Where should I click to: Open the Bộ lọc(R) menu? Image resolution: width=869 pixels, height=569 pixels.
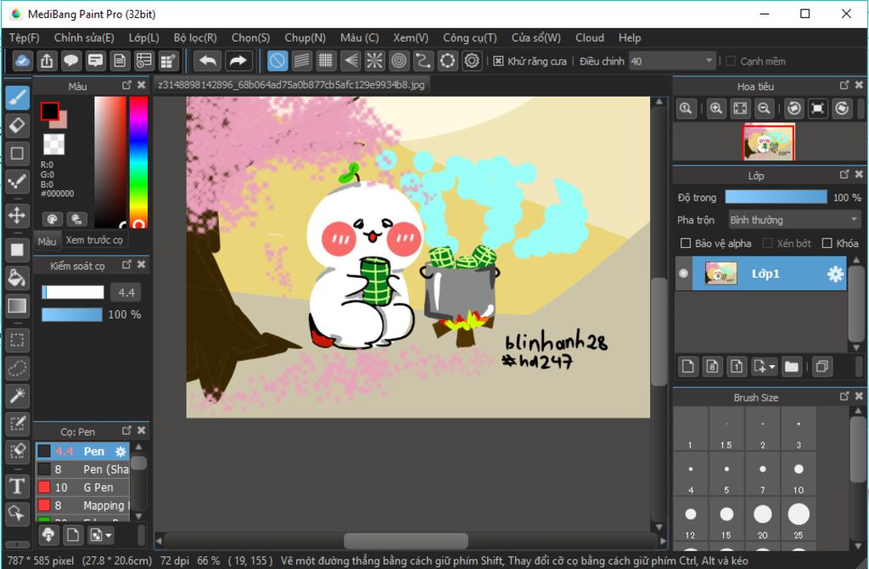195,37
